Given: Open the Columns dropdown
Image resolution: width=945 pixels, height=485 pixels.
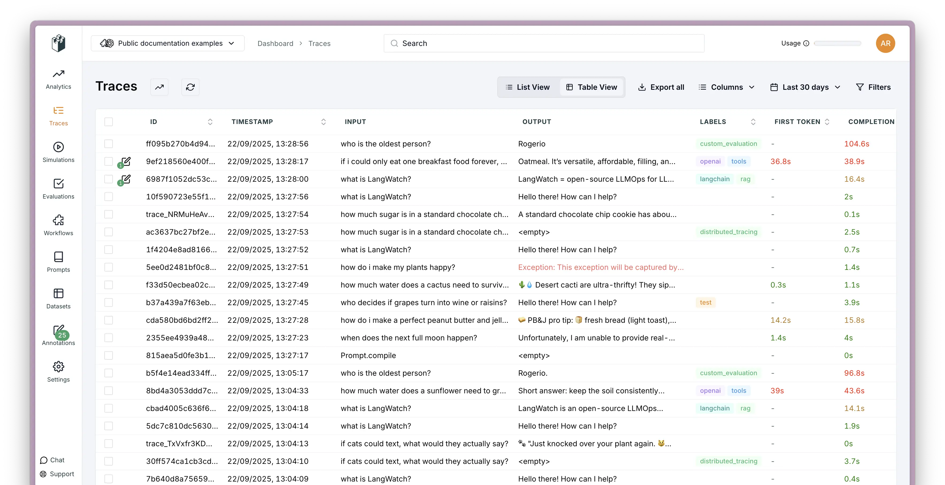Looking at the screenshot, I should (726, 87).
